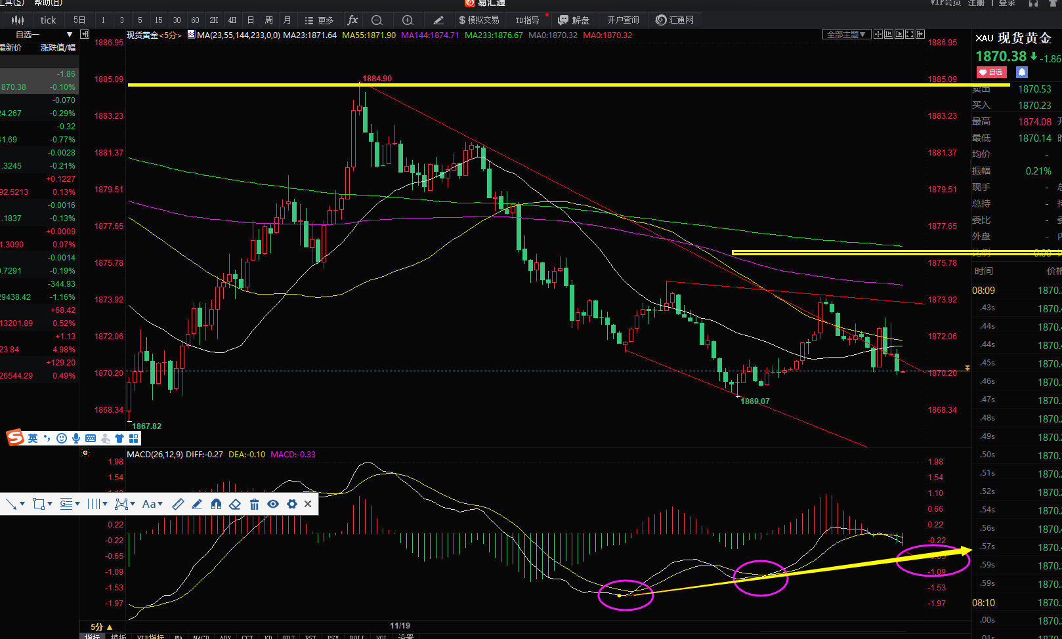Select the ruler measure tool

pyautogui.click(x=178, y=504)
